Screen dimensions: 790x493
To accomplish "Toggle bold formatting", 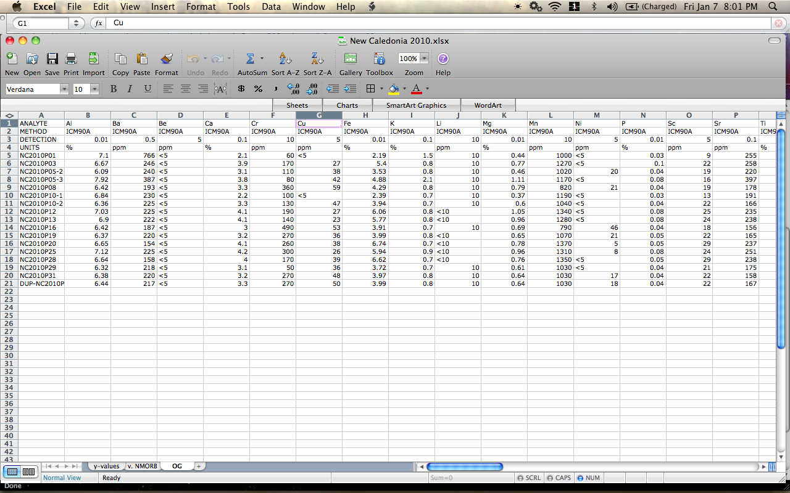I will 114,88.
